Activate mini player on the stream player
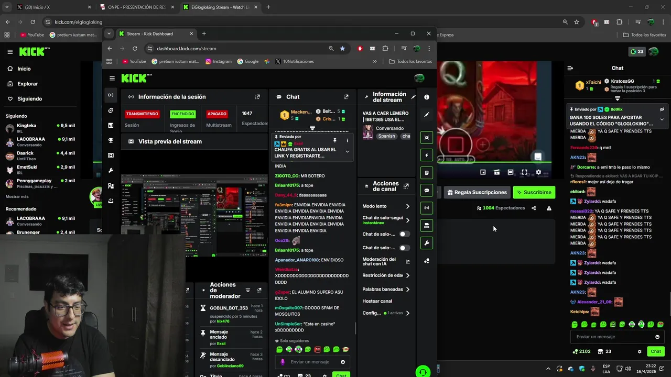Image resolution: width=671 pixels, height=377 pixels. (483, 172)
